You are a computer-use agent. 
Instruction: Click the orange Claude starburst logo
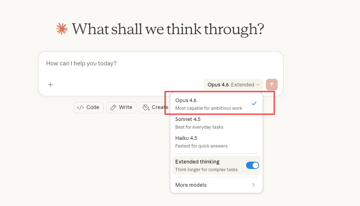click(x=62, y=29)
